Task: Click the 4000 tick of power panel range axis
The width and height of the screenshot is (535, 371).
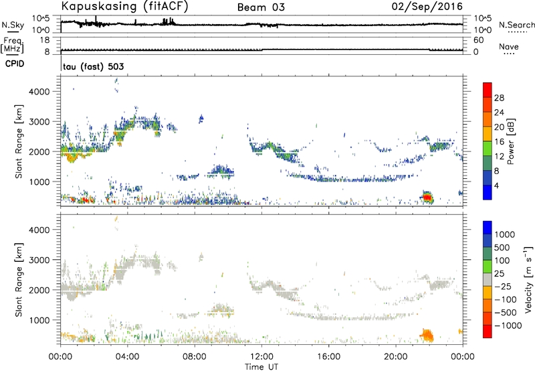Action: [39, 92]
